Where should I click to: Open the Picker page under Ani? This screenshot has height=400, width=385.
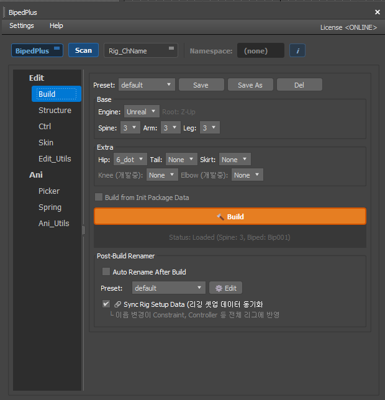[49, 191]
